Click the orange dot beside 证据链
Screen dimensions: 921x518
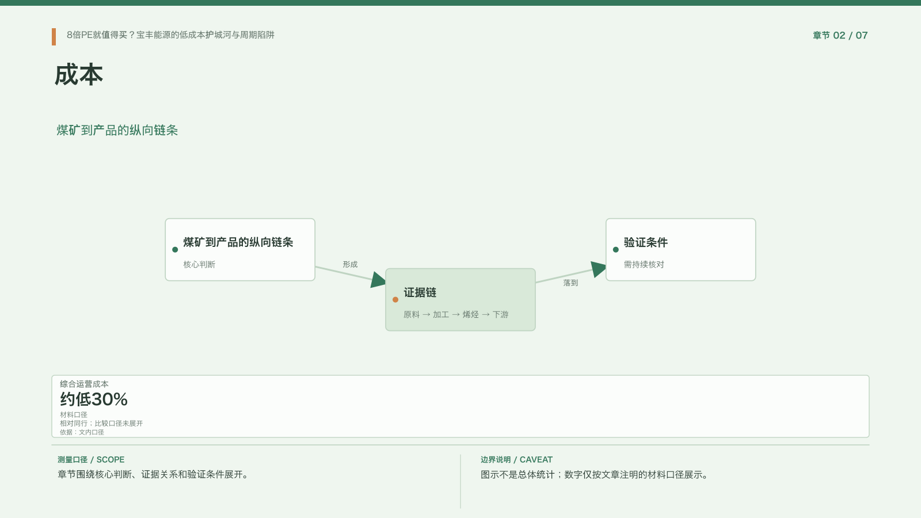coord(395,300)
